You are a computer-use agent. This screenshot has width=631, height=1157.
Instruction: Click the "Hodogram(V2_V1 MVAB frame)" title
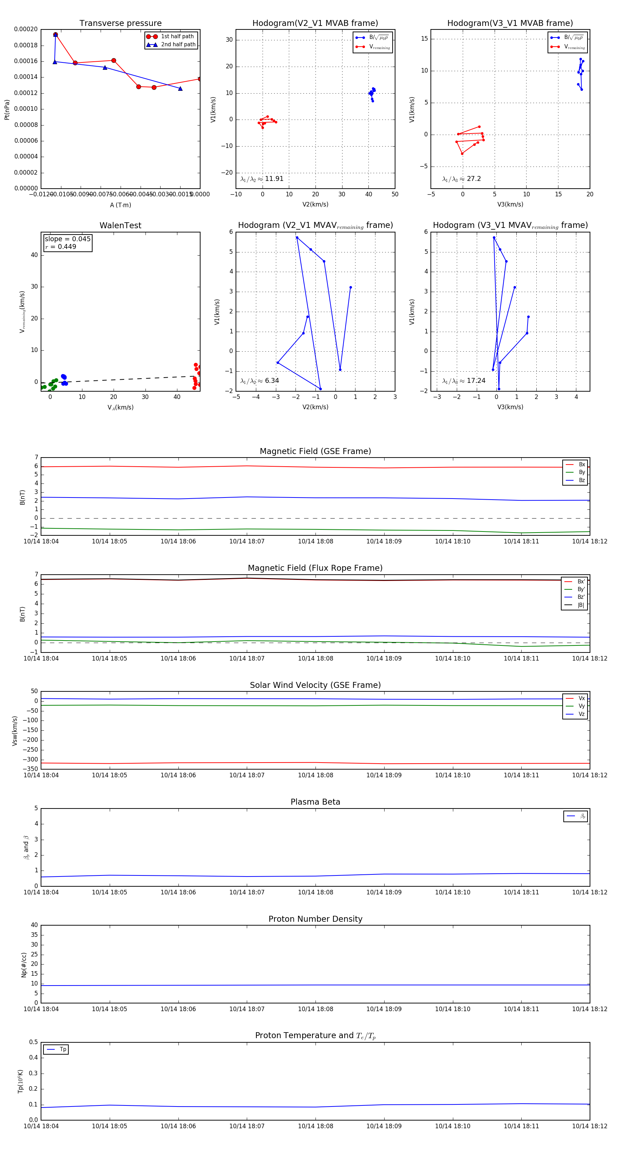[315, 23]
